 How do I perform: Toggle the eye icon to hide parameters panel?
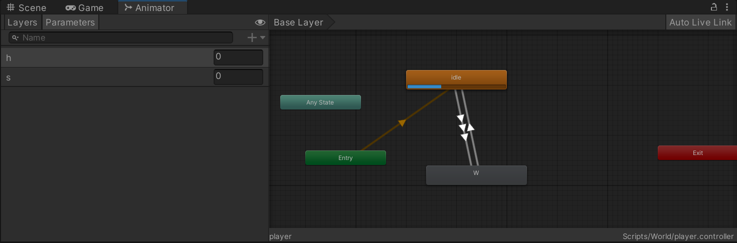(260, 22)
